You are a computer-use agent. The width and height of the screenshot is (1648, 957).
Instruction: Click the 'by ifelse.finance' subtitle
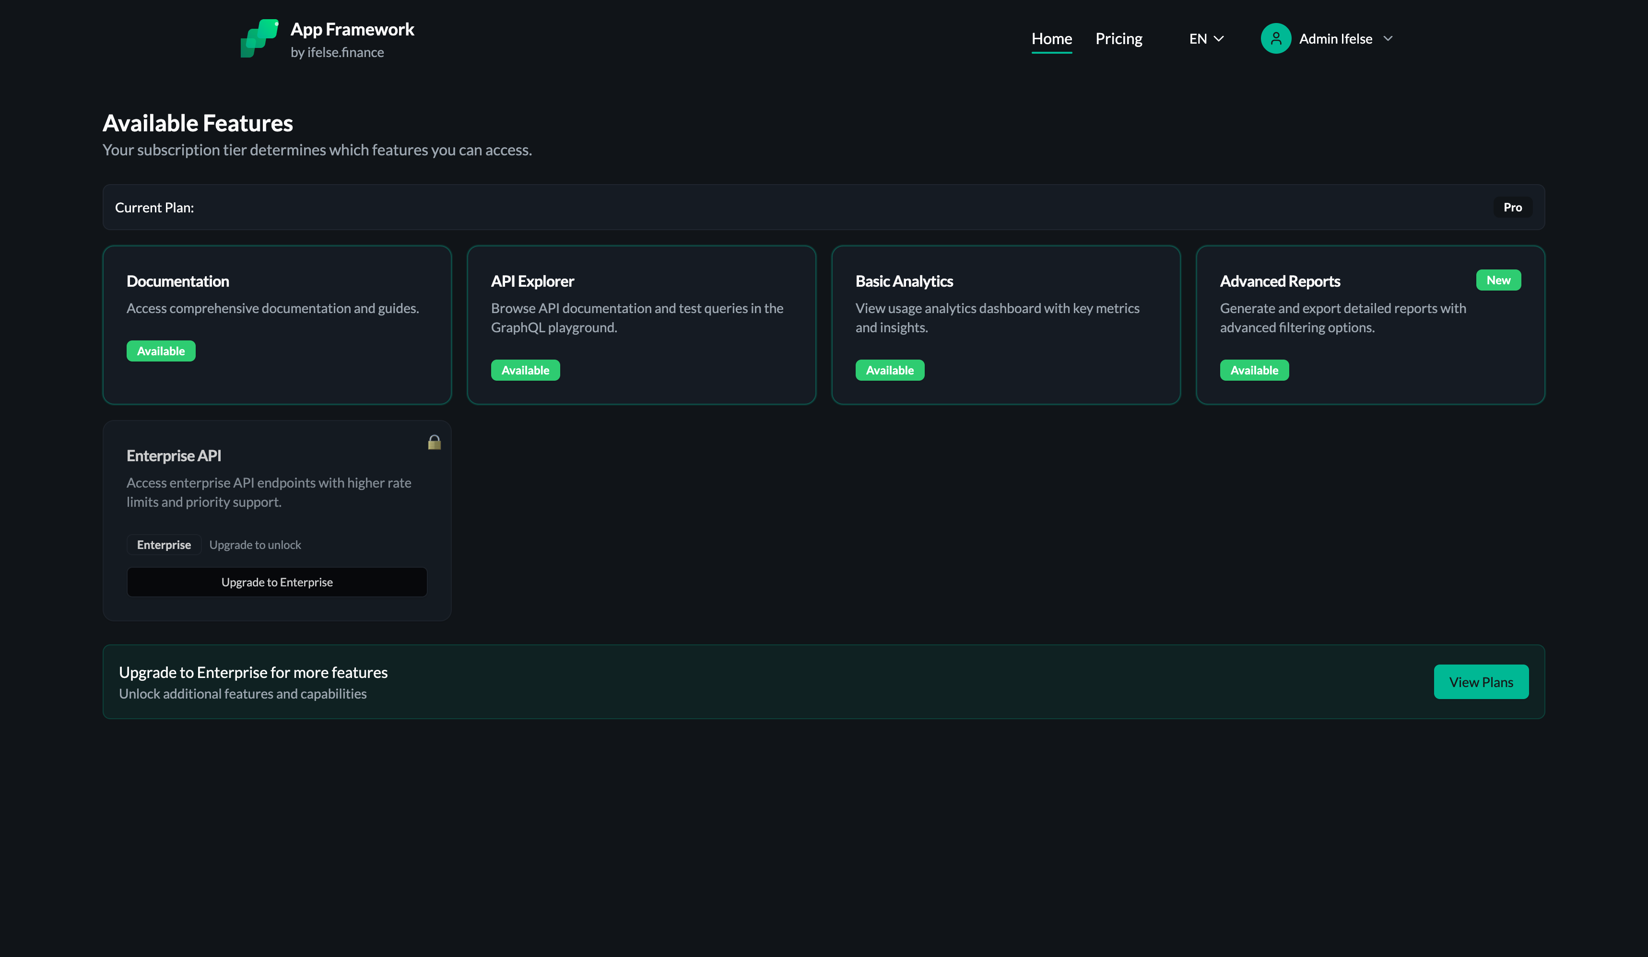click(x=337, y=52)
